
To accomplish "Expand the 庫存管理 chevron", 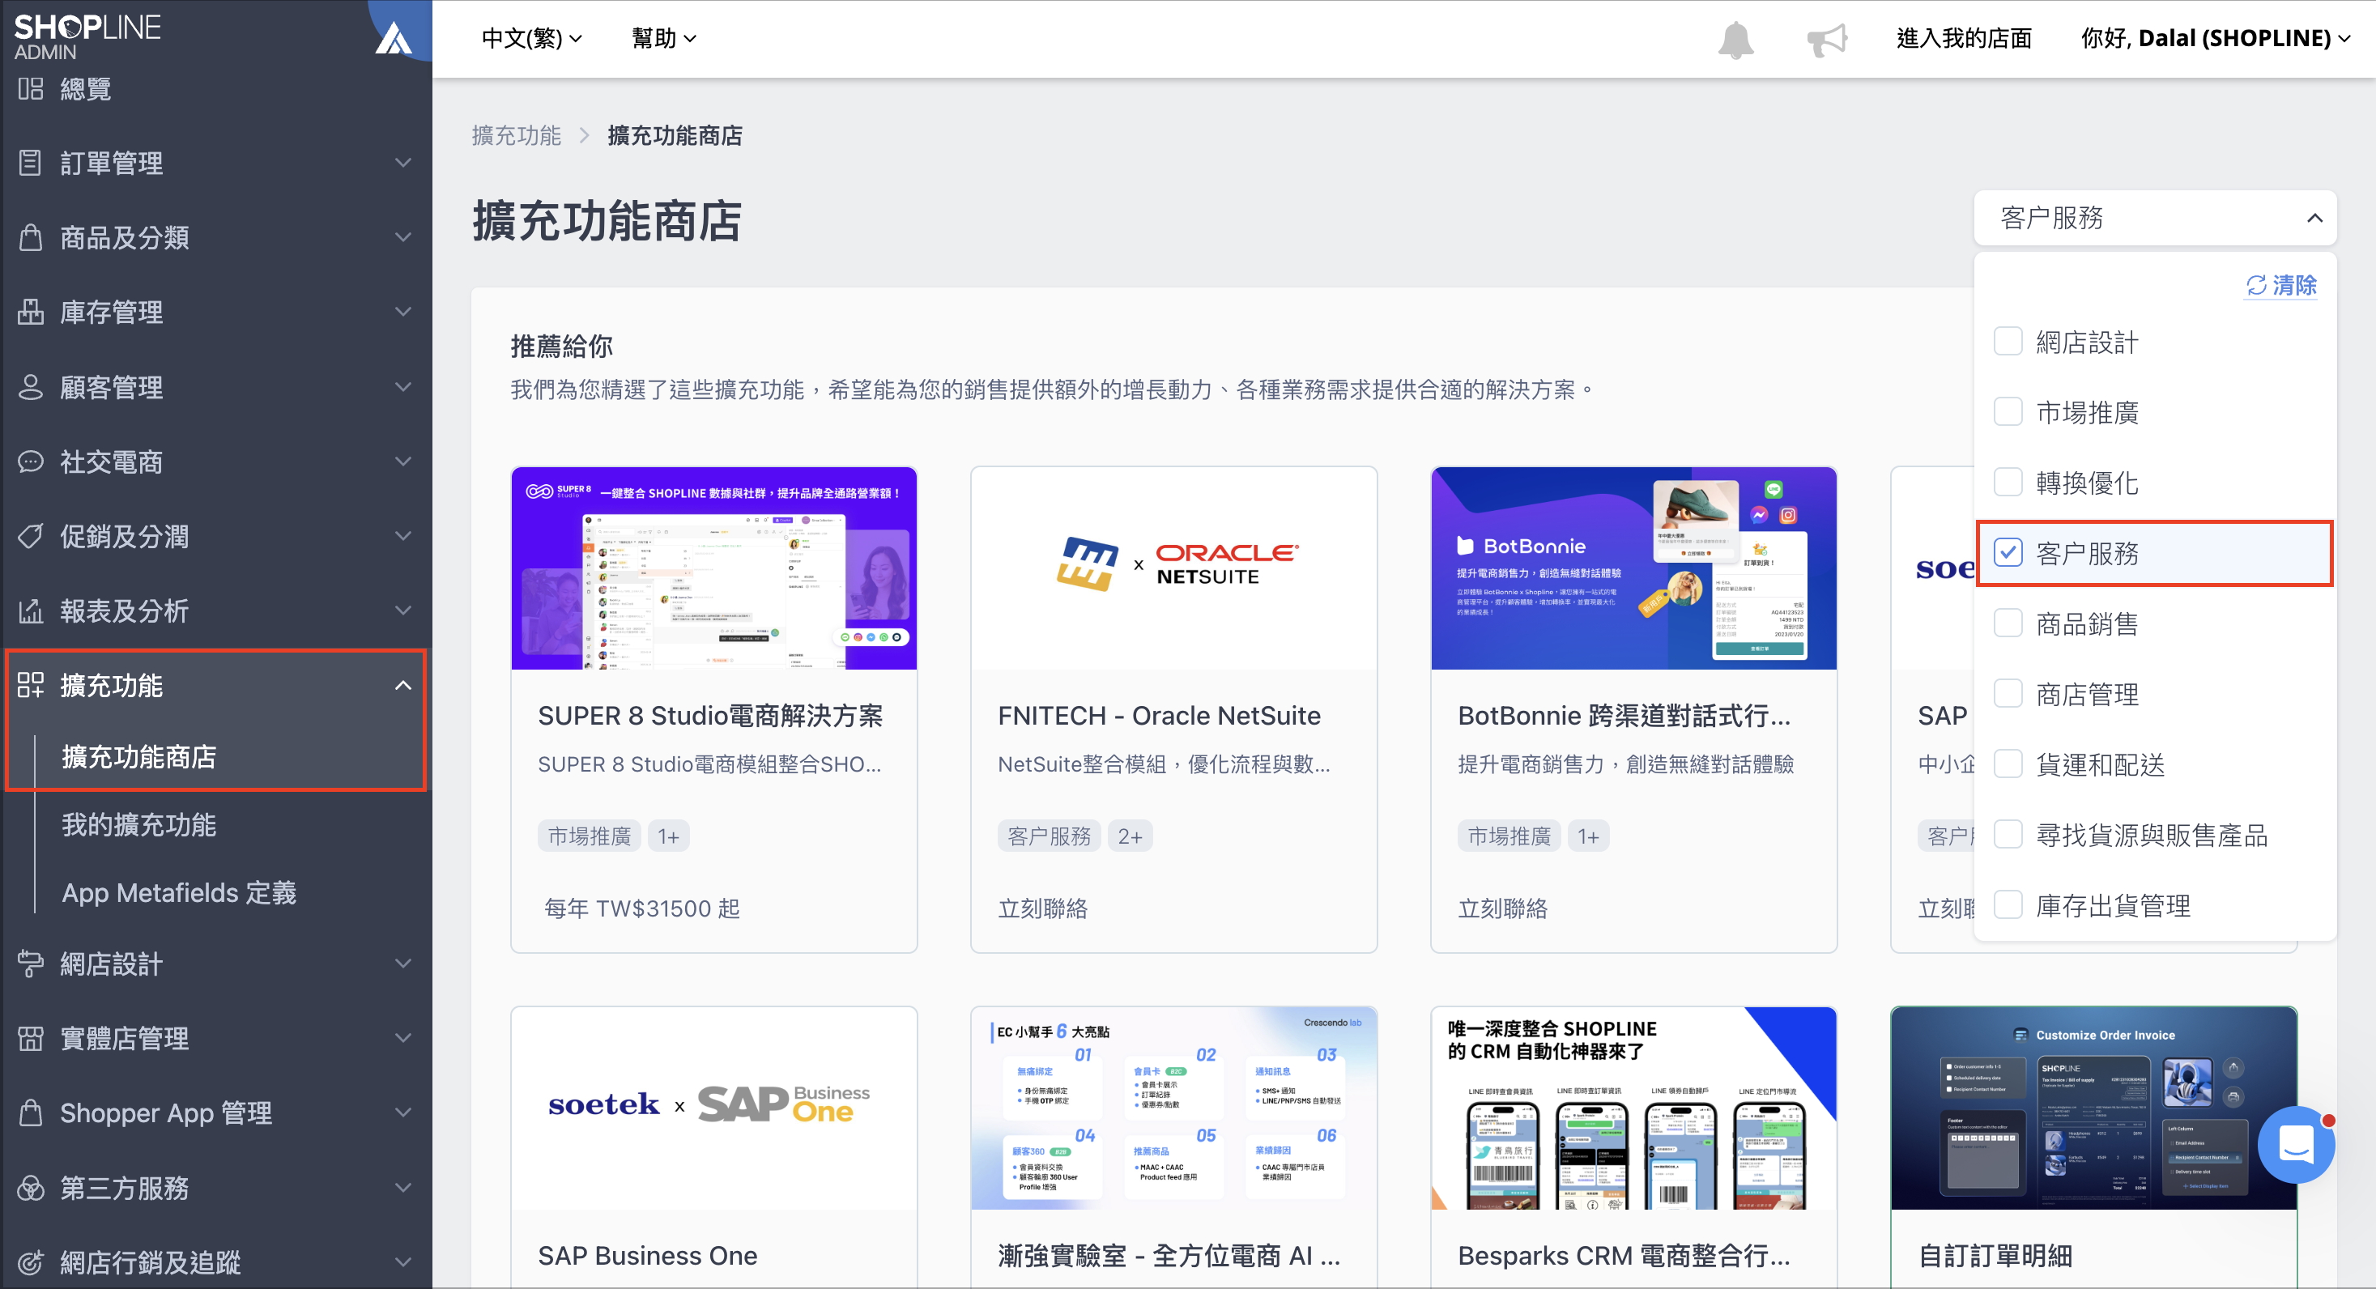I will [403, 312].
